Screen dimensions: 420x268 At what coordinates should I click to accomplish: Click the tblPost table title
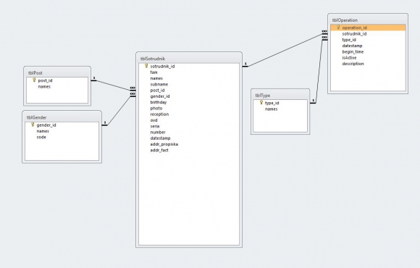(35, 73)
